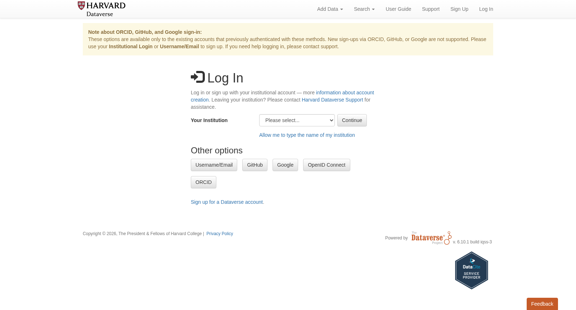Click the 'Other options' heading
This screenshot has height=310, width=576.
(x=217, y=150)
